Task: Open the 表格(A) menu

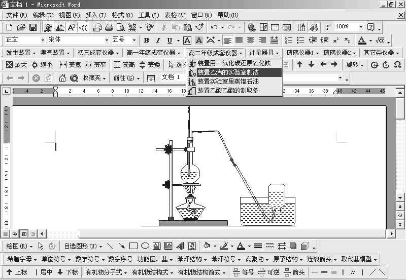Action: pyautogui.click(x=175, y=15)
